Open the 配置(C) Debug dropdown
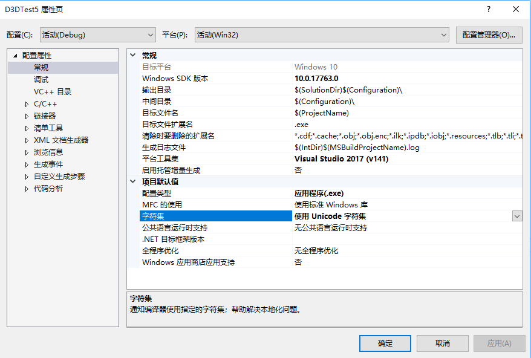 [x=149, y=34]
